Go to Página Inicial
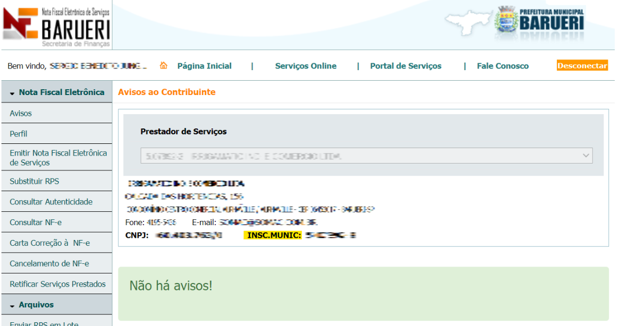The image size is (619, 326). (x=205, y=66)
